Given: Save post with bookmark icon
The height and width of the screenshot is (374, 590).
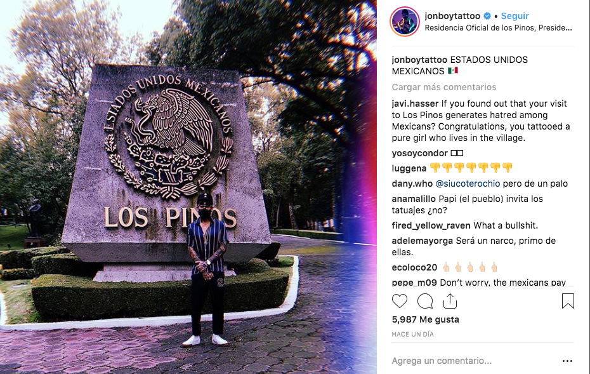Looking at the screenshot, I should tap(568, 301).
